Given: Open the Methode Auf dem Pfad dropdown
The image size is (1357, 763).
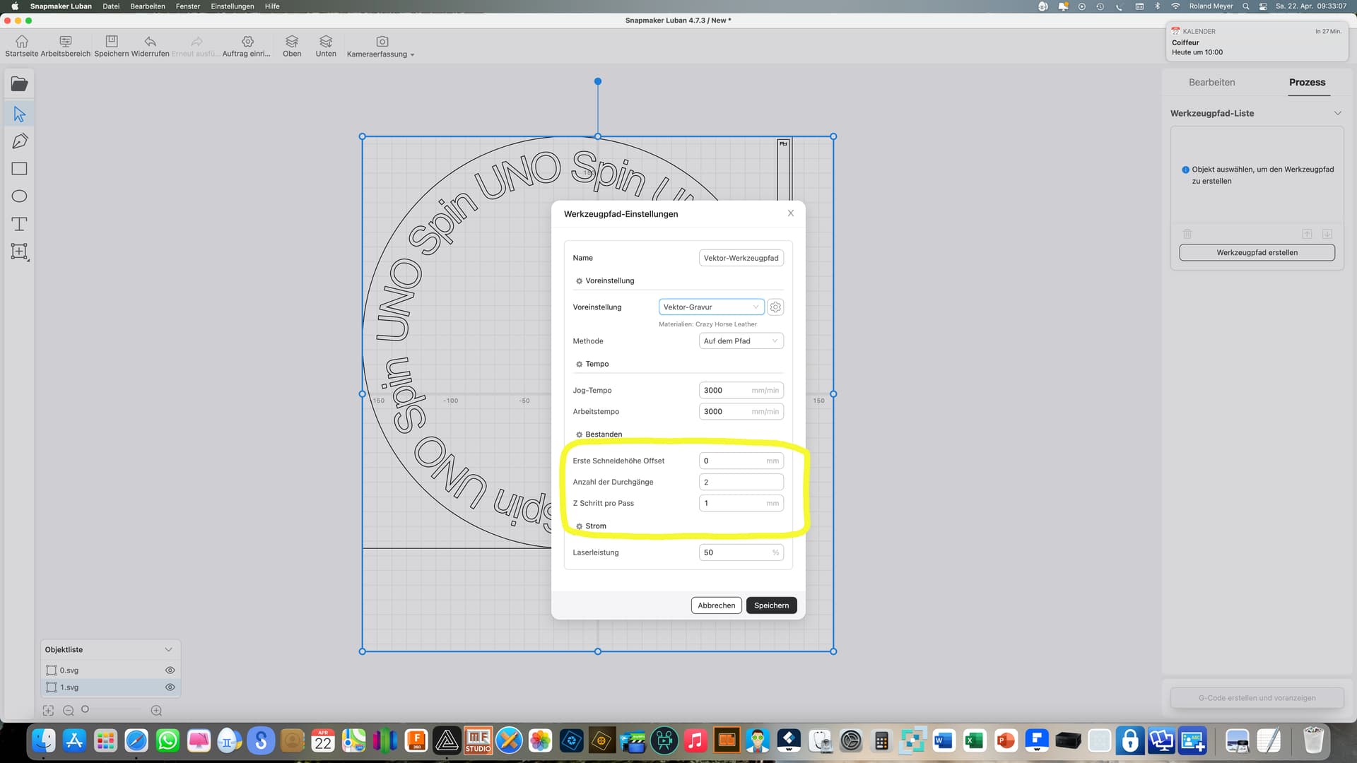Looking at the screenshot, I should pos(741,341).
